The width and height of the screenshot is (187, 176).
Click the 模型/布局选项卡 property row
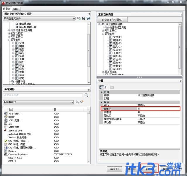pyautogui.click(x=141, y=119)
